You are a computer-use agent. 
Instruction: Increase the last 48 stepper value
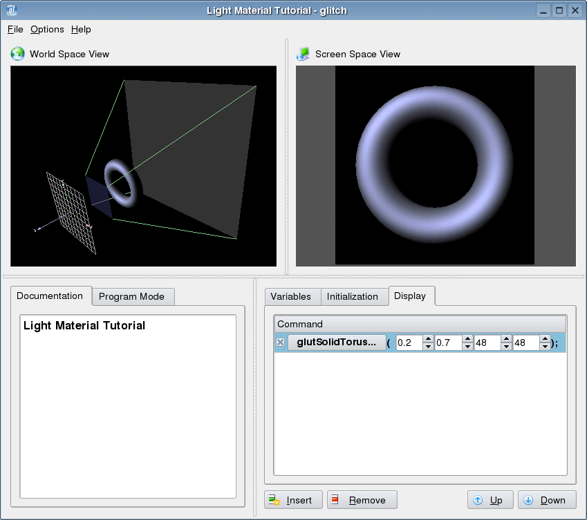point(546,339)
